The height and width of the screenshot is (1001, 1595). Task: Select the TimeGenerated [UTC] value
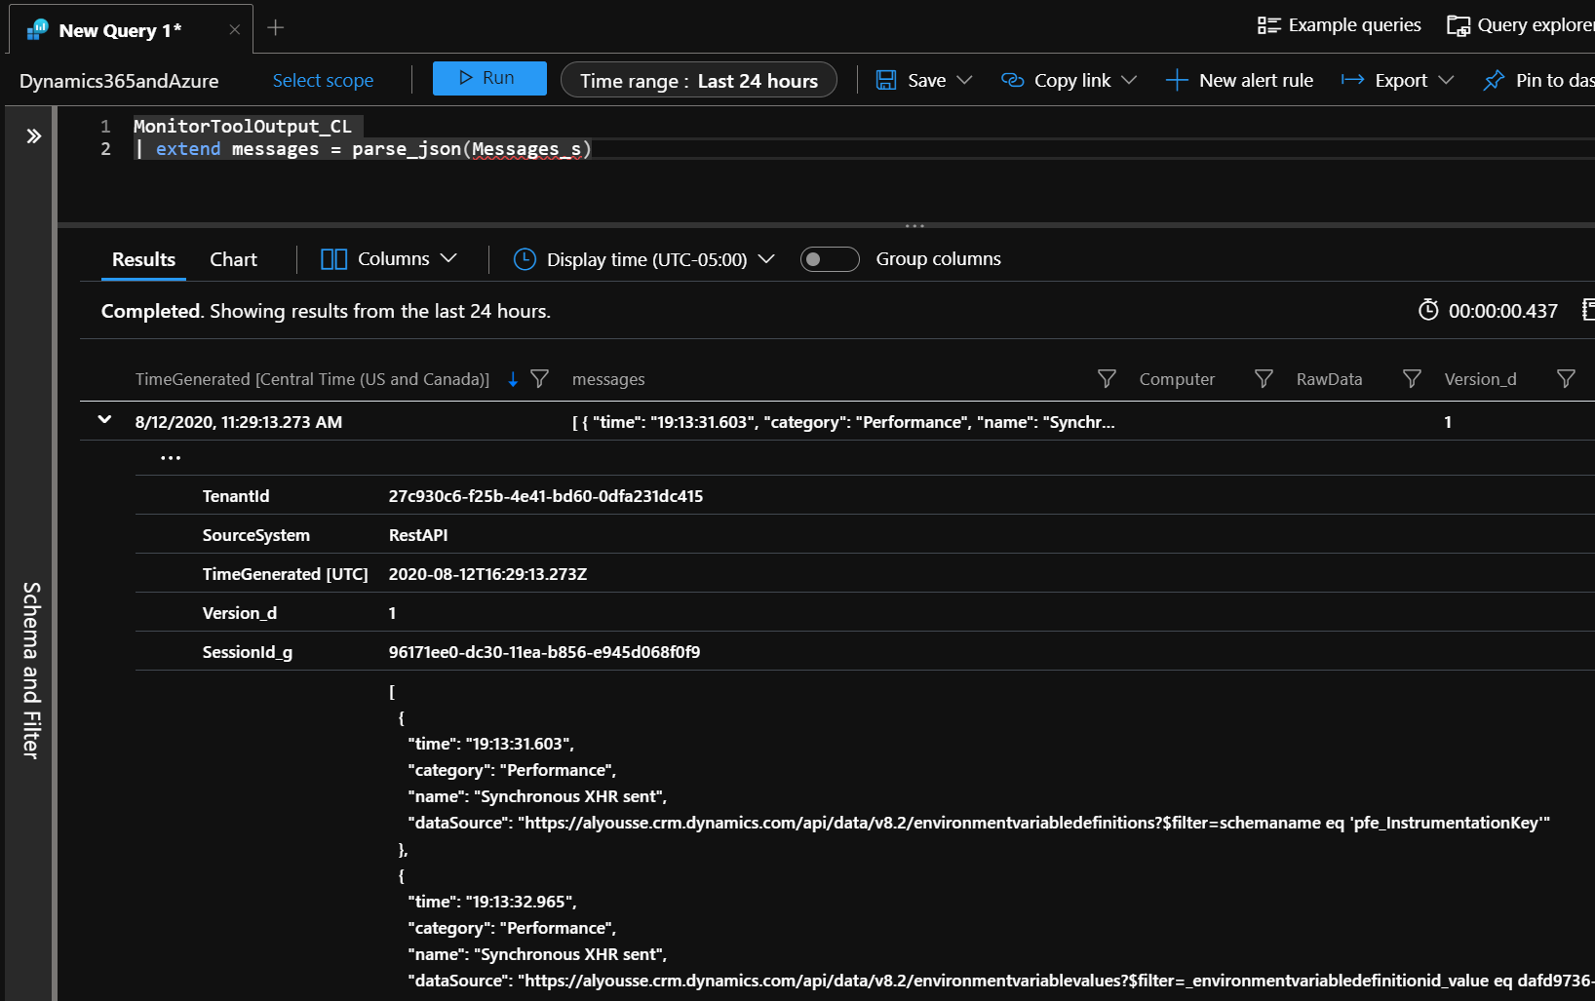coord(487,574)
